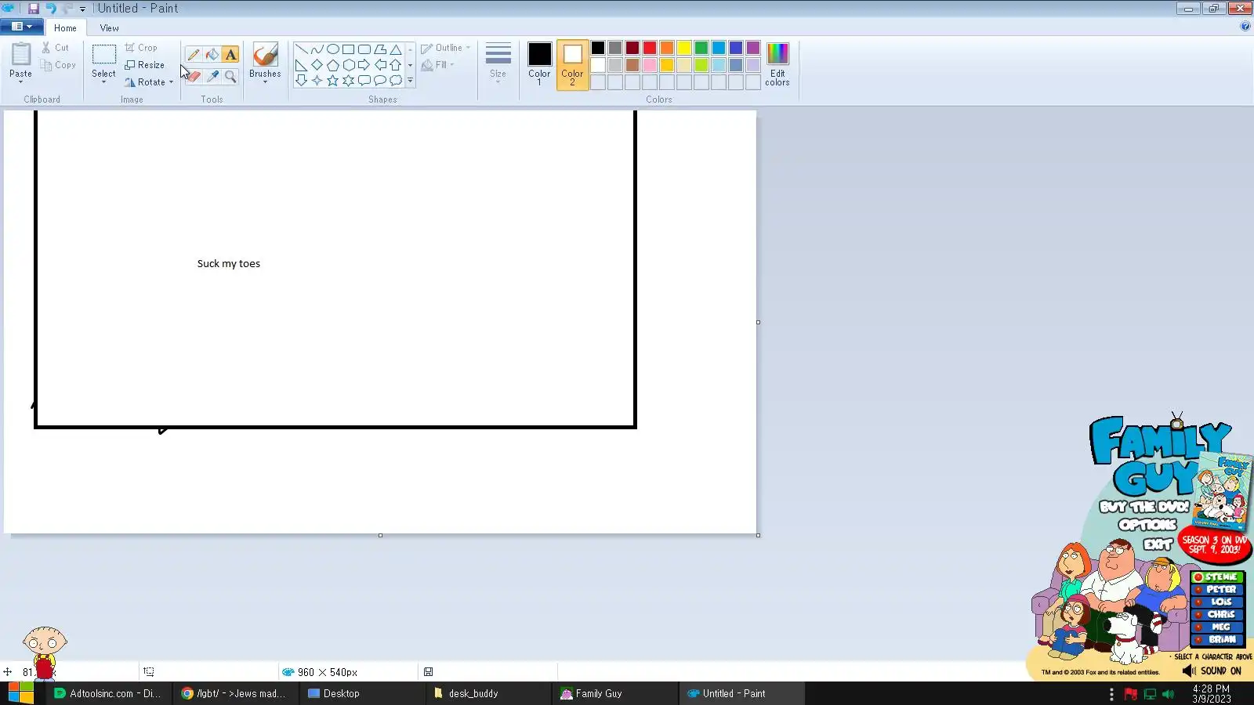Click the Undo arrow in quick access toolbar
This screenshot has width=1254, height=705.
click(x=51, y=9)
